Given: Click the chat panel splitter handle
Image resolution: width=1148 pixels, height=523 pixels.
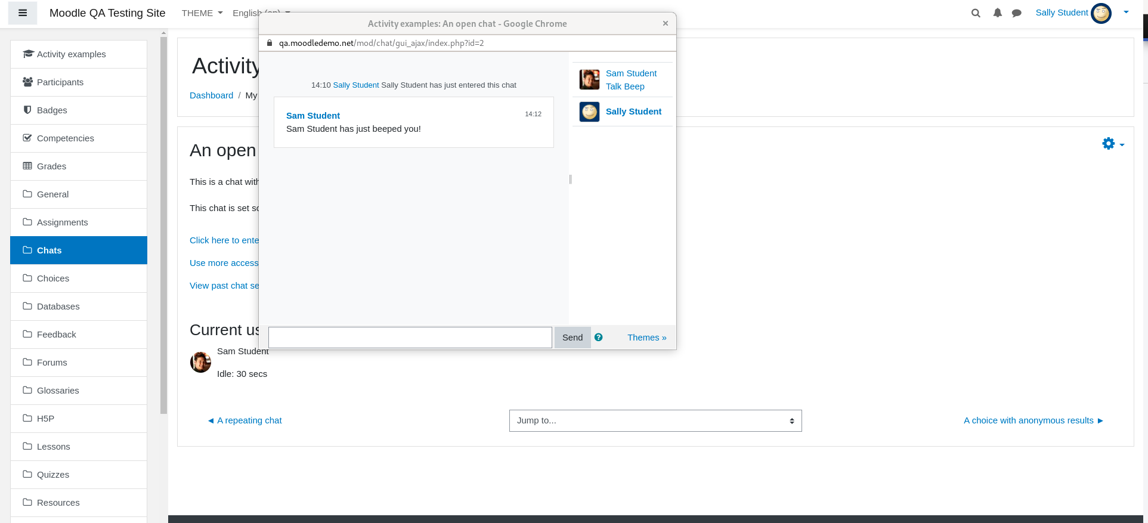Looking at the screenshot, I should (571, 179).
